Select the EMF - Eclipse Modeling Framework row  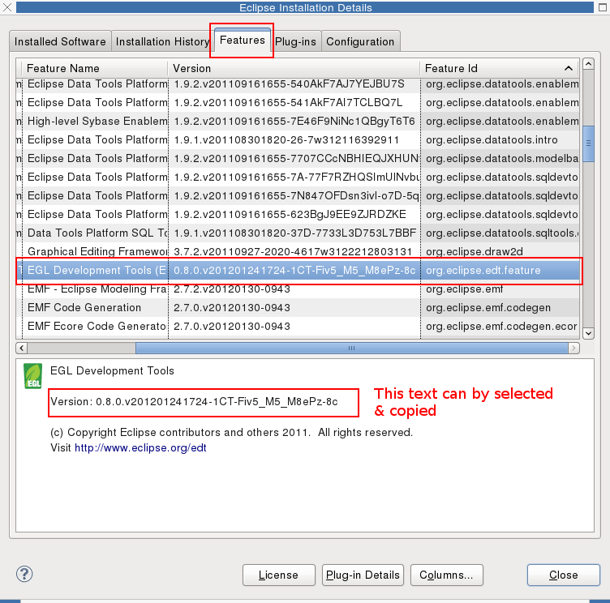[x=299, y=289]
